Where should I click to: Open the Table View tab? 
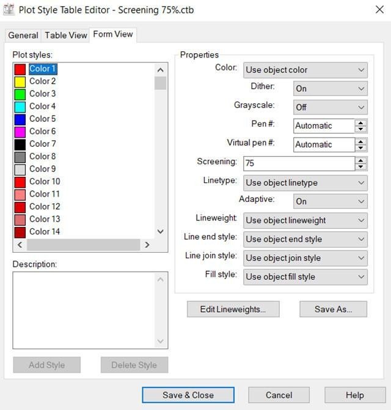click(x=66, y=35)
